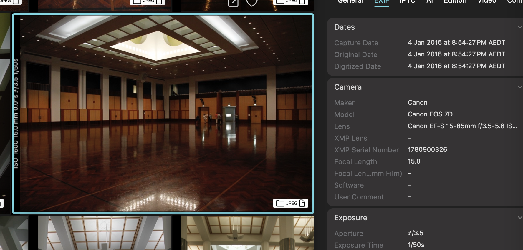The width and height of the screenshot is (523, 250).
Task: Click the heart favorite icon
Action: click(x=252, y=3)
